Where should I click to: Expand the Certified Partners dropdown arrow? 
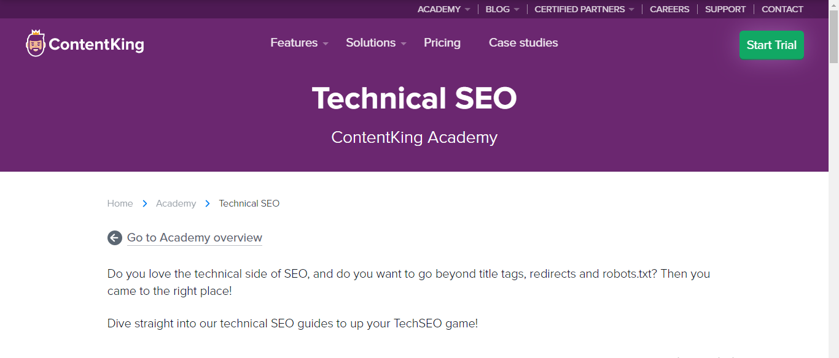tap(631, 10)
